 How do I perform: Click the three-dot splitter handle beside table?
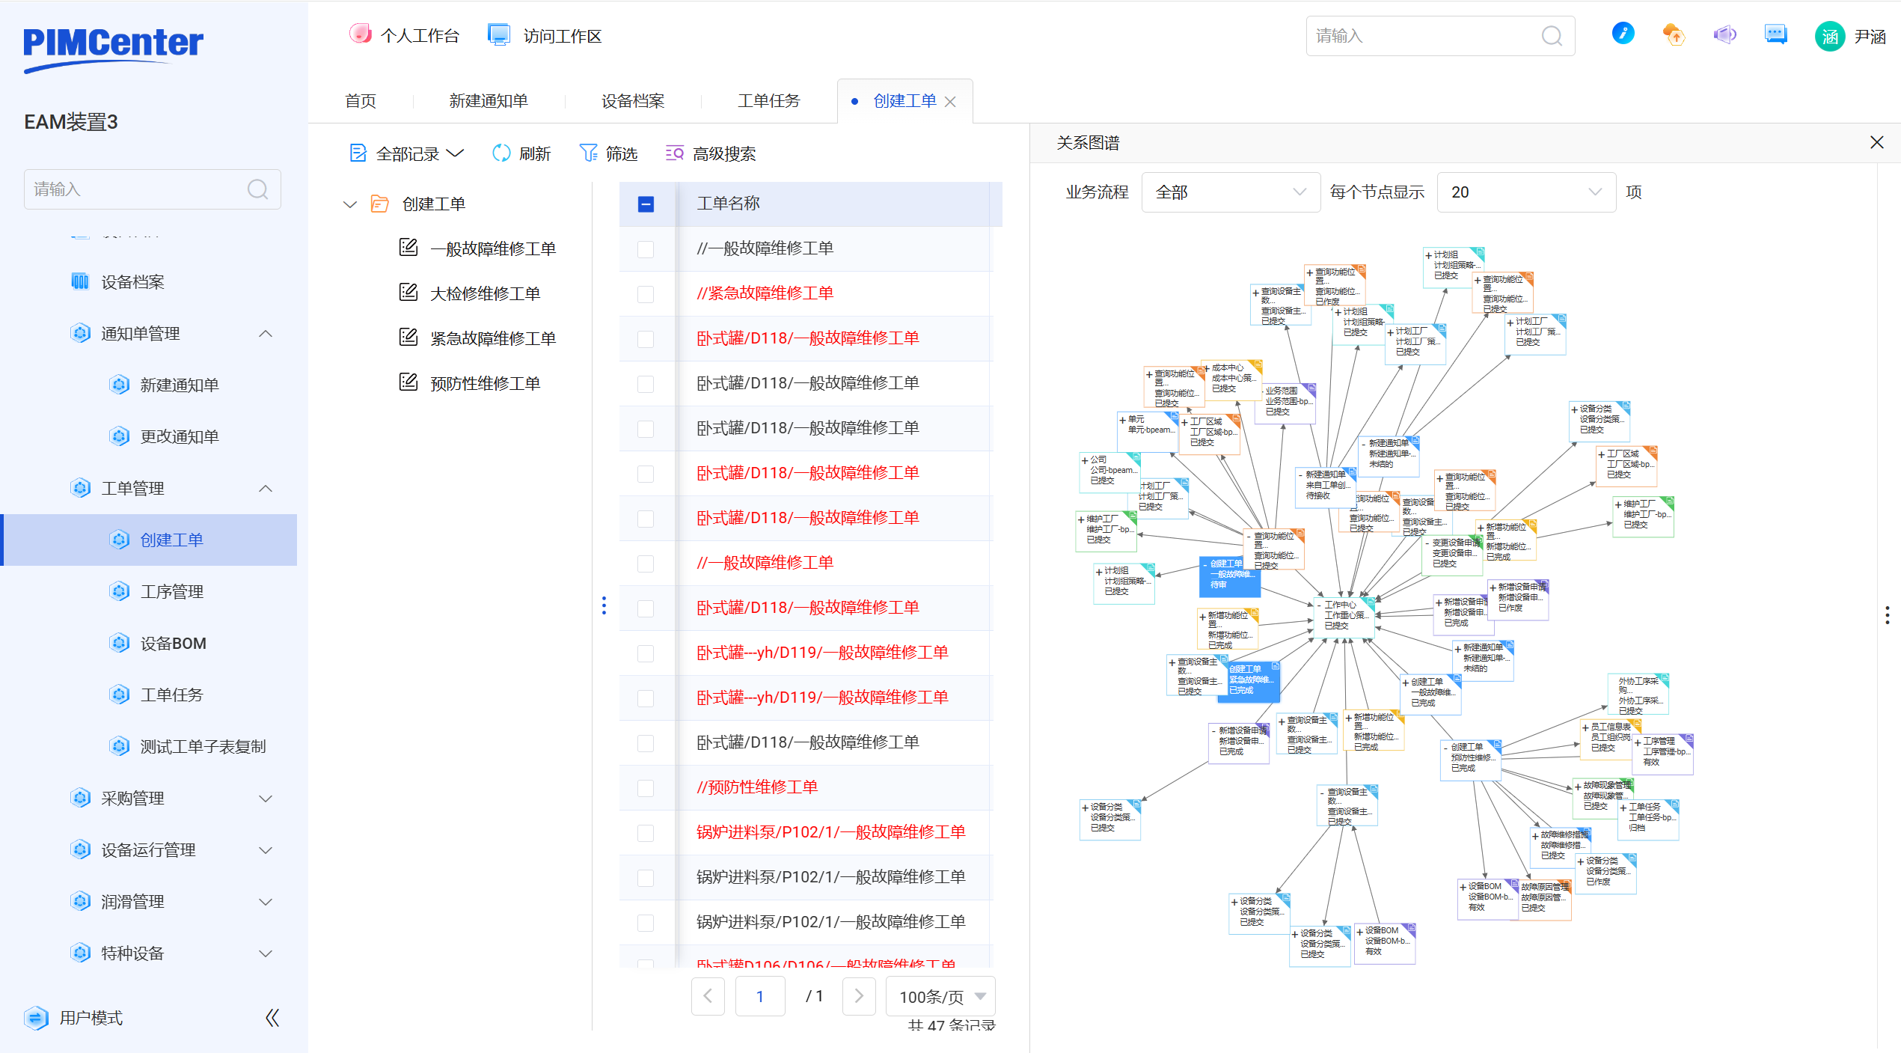(604, 605)
